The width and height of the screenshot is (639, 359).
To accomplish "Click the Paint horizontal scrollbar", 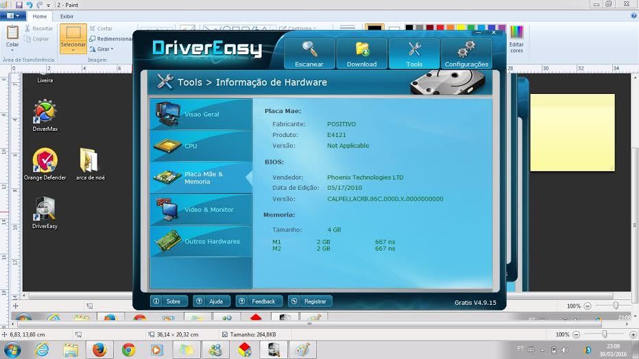I will tap(309, 324).
